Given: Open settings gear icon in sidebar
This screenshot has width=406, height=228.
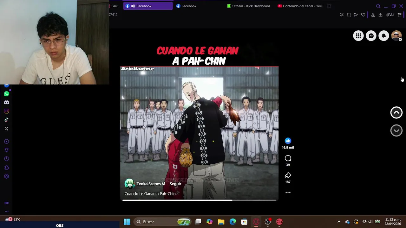Looking at the screenshot, I should pos(6,176).
